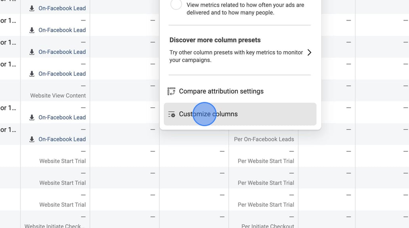Click the Compare attribution settings icon
This screenshot has width=409, height=228.
click(x=171, y=91)
